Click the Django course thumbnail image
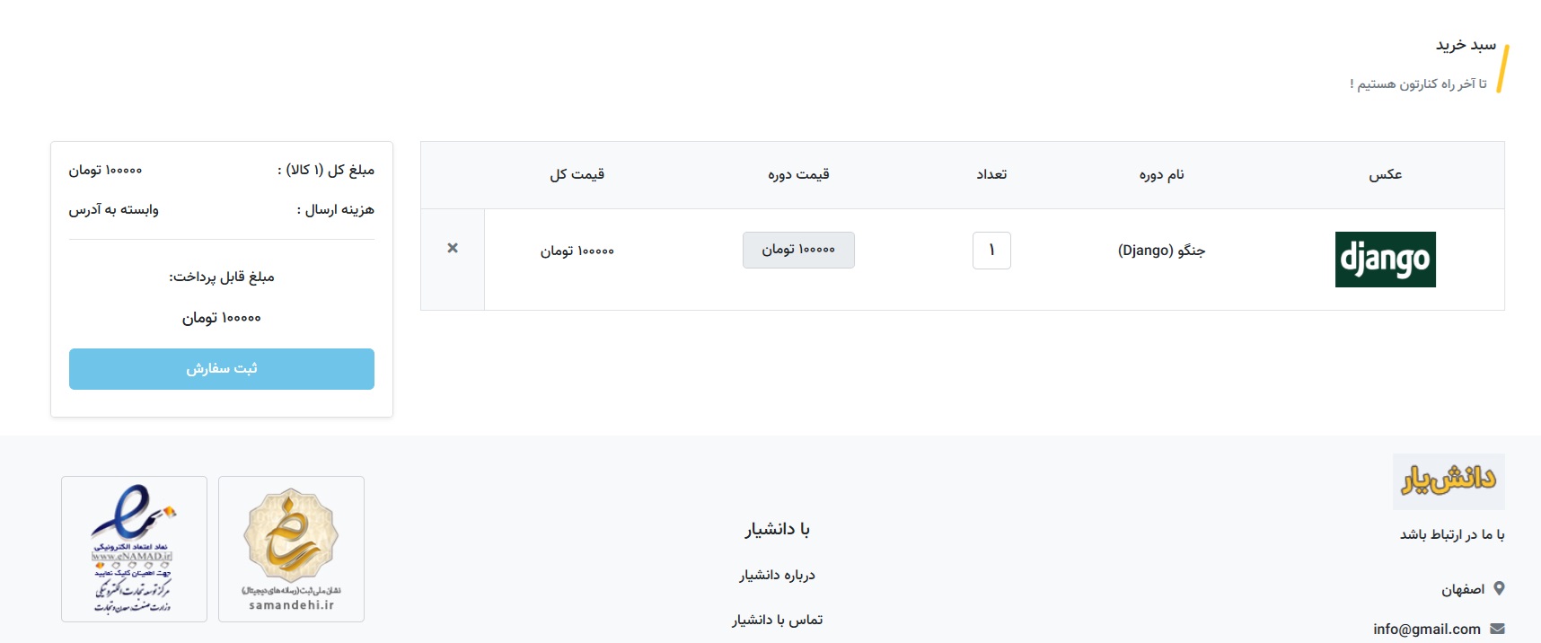Image resolution: width=1541 pixels, height=643 pixels. (1385, 260)
